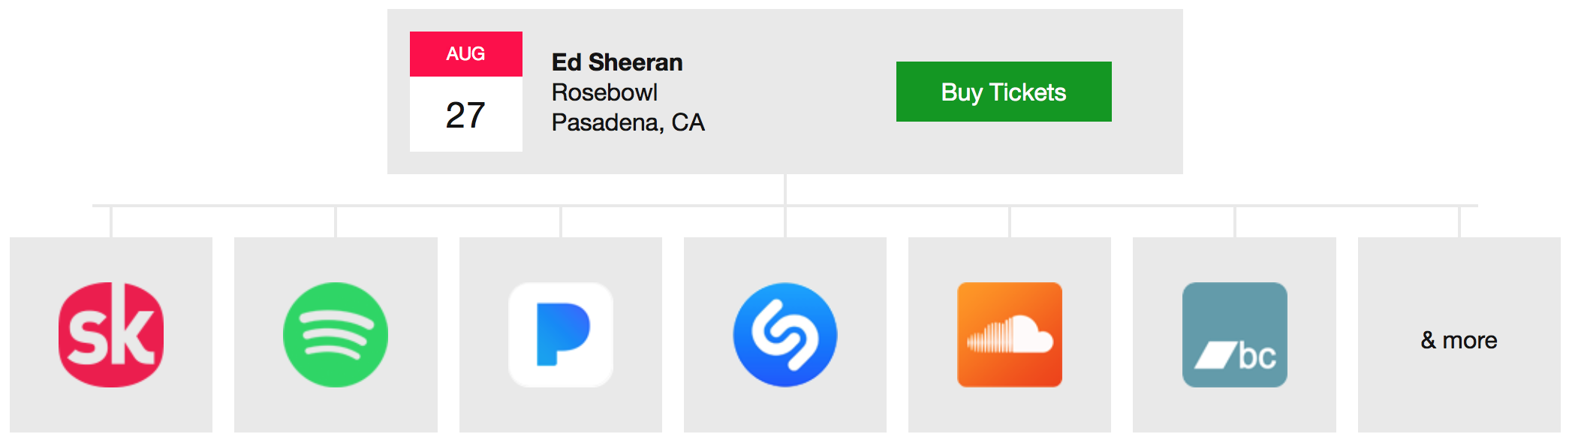Click the Songkick logo icon
This screenshot has width=1572, height=443.
(x=111, y=335)
